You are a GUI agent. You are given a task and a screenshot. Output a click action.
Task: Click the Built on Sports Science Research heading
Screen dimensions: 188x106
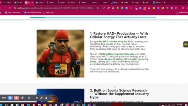119,94
